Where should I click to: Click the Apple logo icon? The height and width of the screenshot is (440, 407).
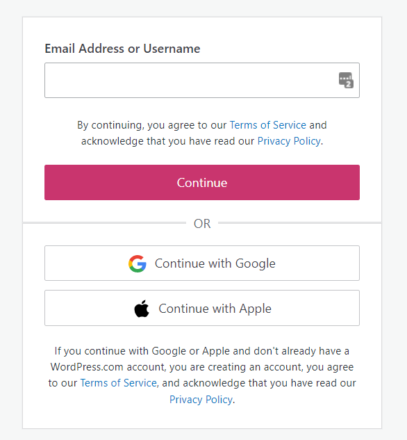tap(142, 309)
